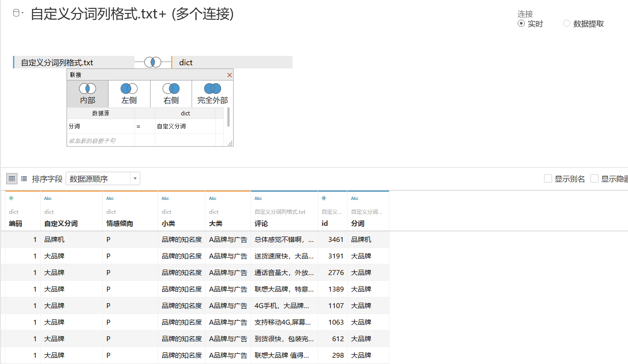Viewport: 628px width, 364px height.
Task: Click the id value 2776
Action: pos(332,273)
